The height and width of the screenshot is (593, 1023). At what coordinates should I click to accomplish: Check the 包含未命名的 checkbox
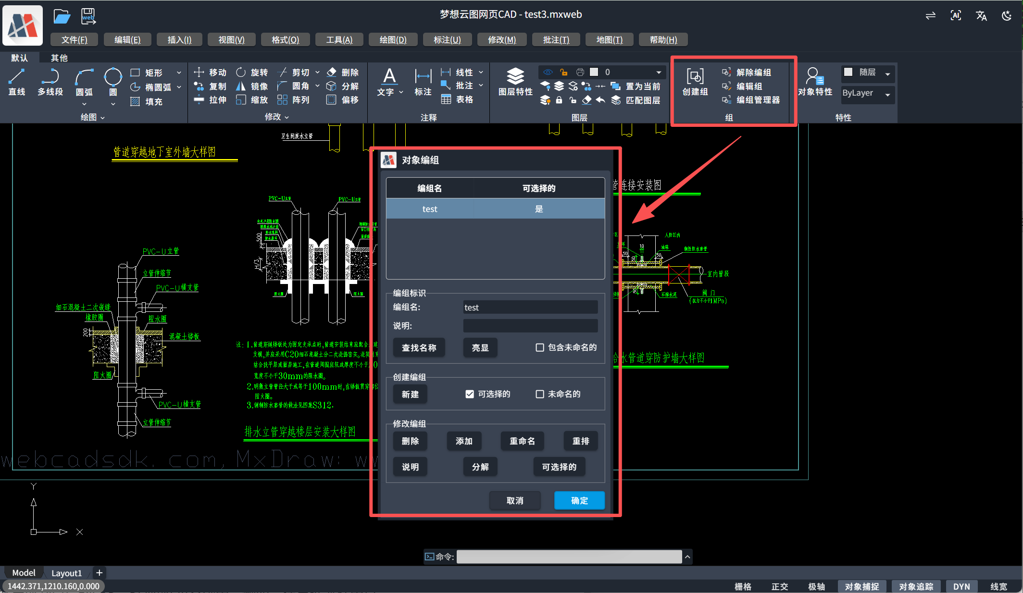point(540,347)
